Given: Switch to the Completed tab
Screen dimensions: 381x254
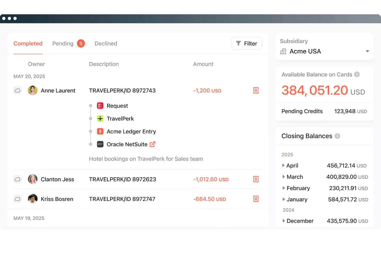Looking at the screenshot, I should [x=28, y=43].
